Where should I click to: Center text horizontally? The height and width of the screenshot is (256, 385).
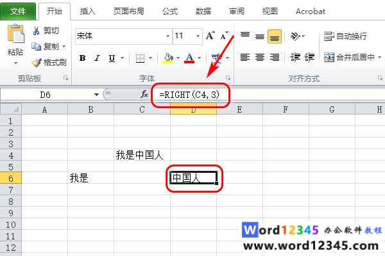coord(260,58)
